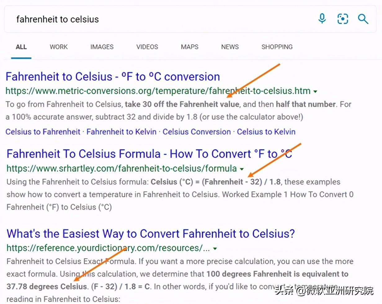Expand yourdictionary.com URL dropdown arrow

click(215, 248)
